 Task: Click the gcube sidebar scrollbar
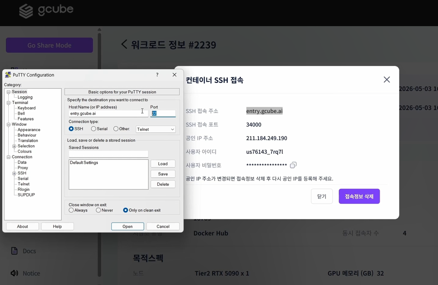pos(100,154)
